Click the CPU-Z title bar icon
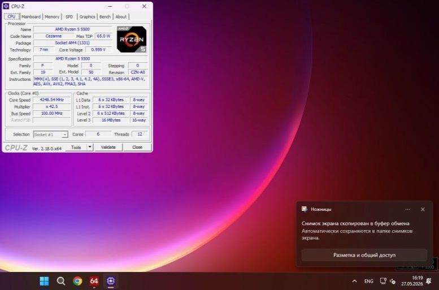 [x=6, y=6]
